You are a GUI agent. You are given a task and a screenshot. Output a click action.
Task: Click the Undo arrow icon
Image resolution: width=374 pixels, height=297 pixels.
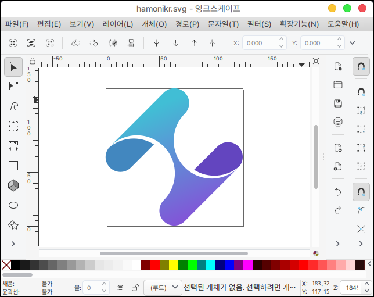pyautogui.click(x=338, y=191)
